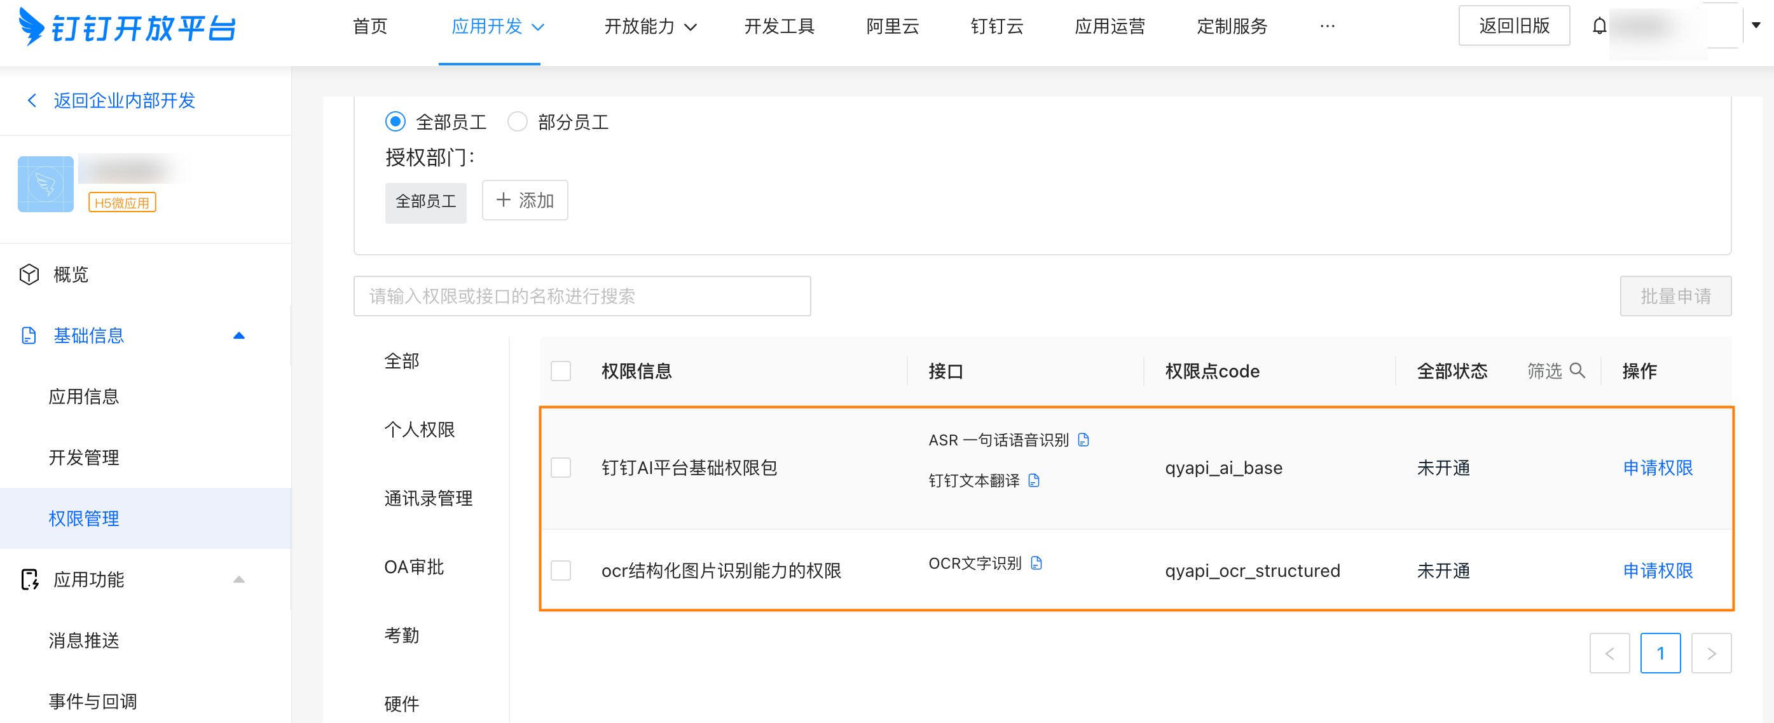1774x723 pixels.
Task: Open doc icon next to OCR文字识别
Action: (1036, 564)
